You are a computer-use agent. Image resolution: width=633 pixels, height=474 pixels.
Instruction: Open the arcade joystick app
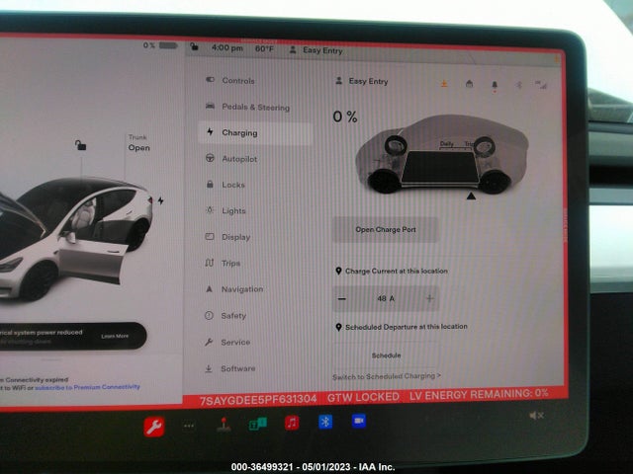(224, 424)
